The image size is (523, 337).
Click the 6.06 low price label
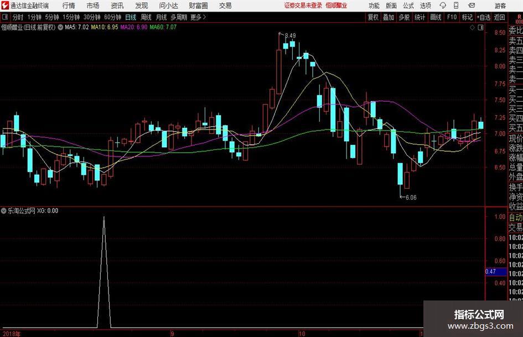(x=411, y=198)
